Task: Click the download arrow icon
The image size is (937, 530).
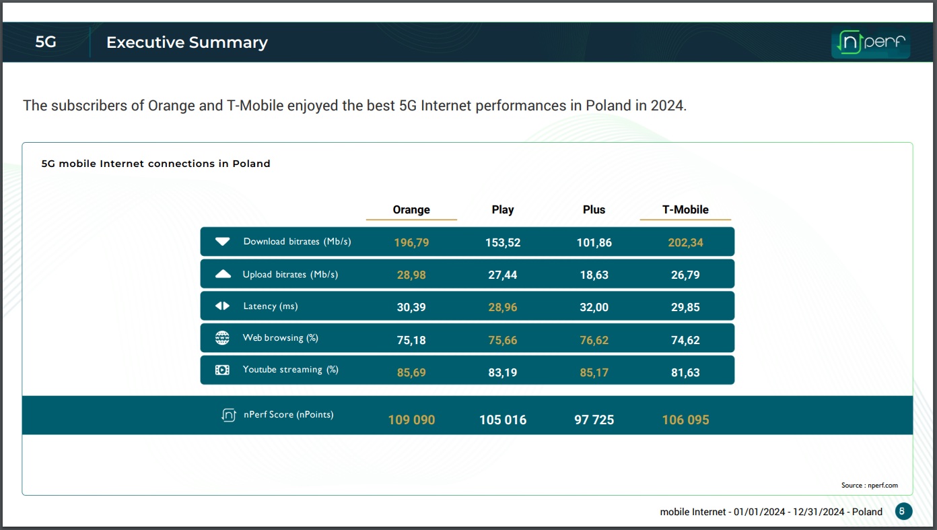Action: pyautogui.click(x=222, y=242)
